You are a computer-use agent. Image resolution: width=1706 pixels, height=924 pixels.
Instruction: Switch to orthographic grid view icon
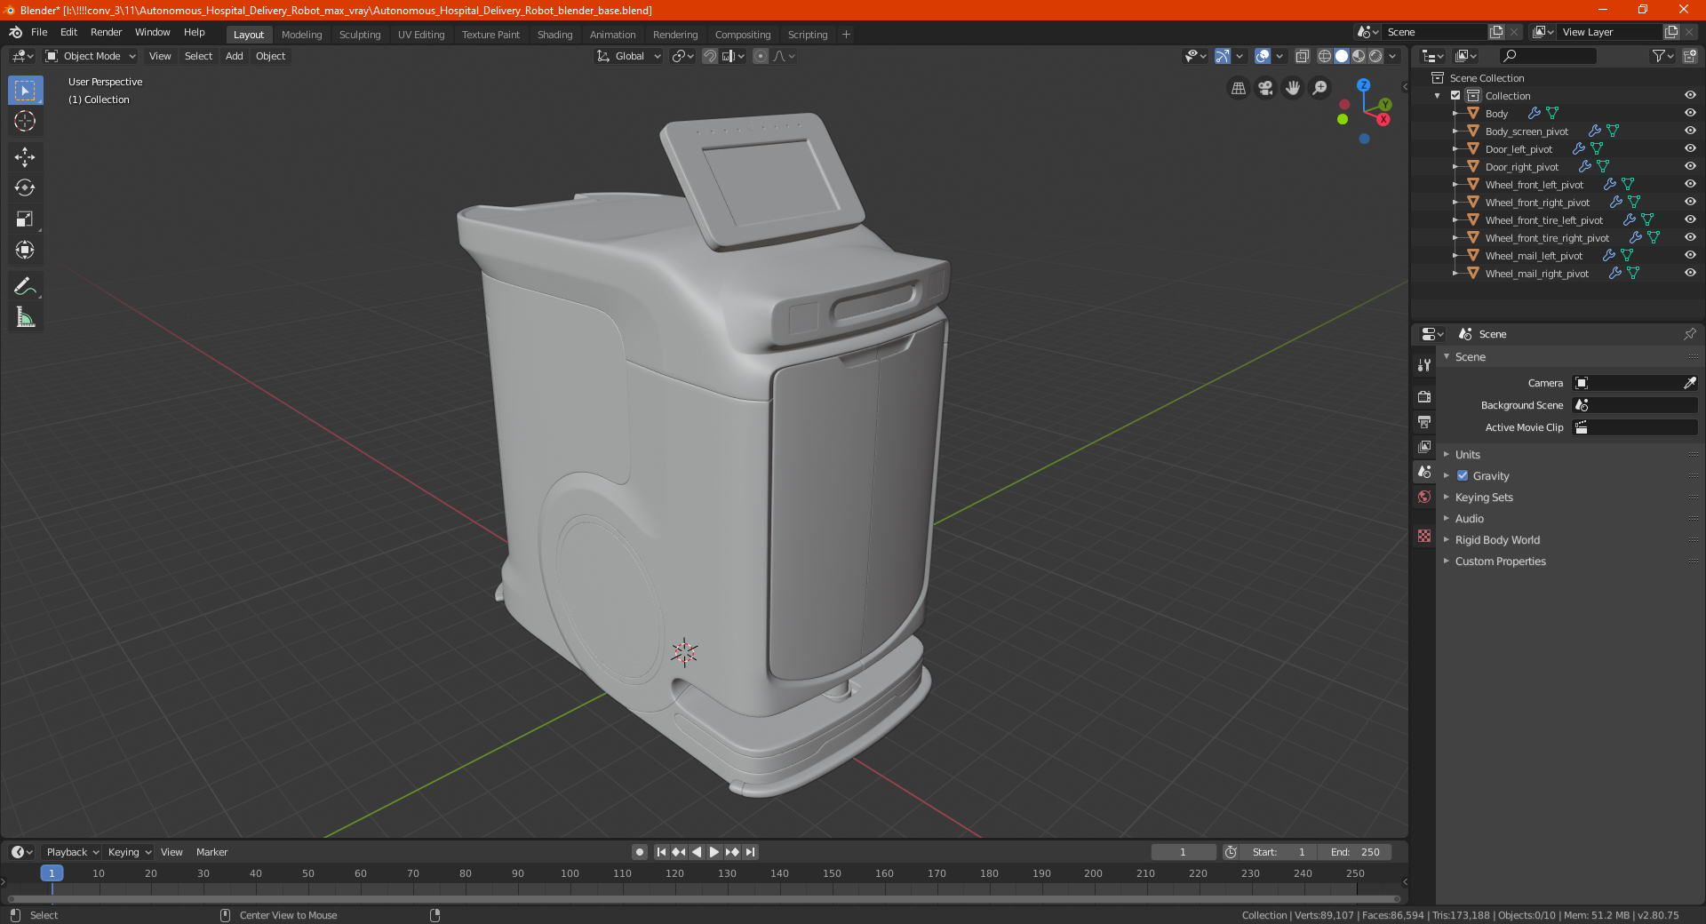(1238, 88)
